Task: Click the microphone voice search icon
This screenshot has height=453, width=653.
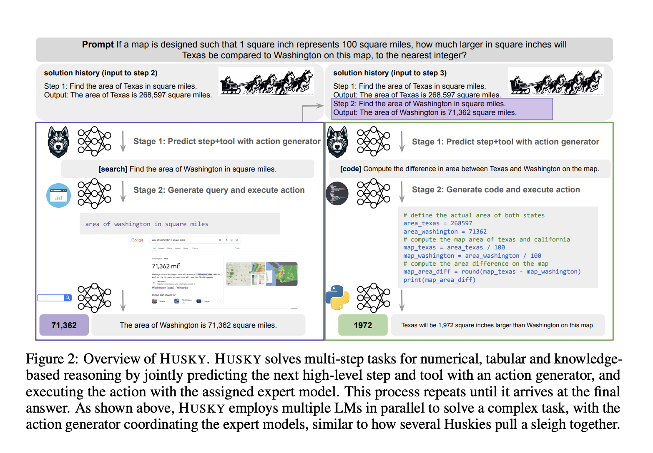Action: click(226, 240)
